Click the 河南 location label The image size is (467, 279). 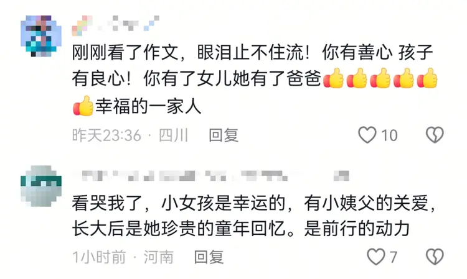click(158, 257)
